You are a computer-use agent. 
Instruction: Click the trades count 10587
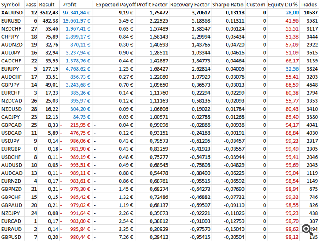click(310, 13)
